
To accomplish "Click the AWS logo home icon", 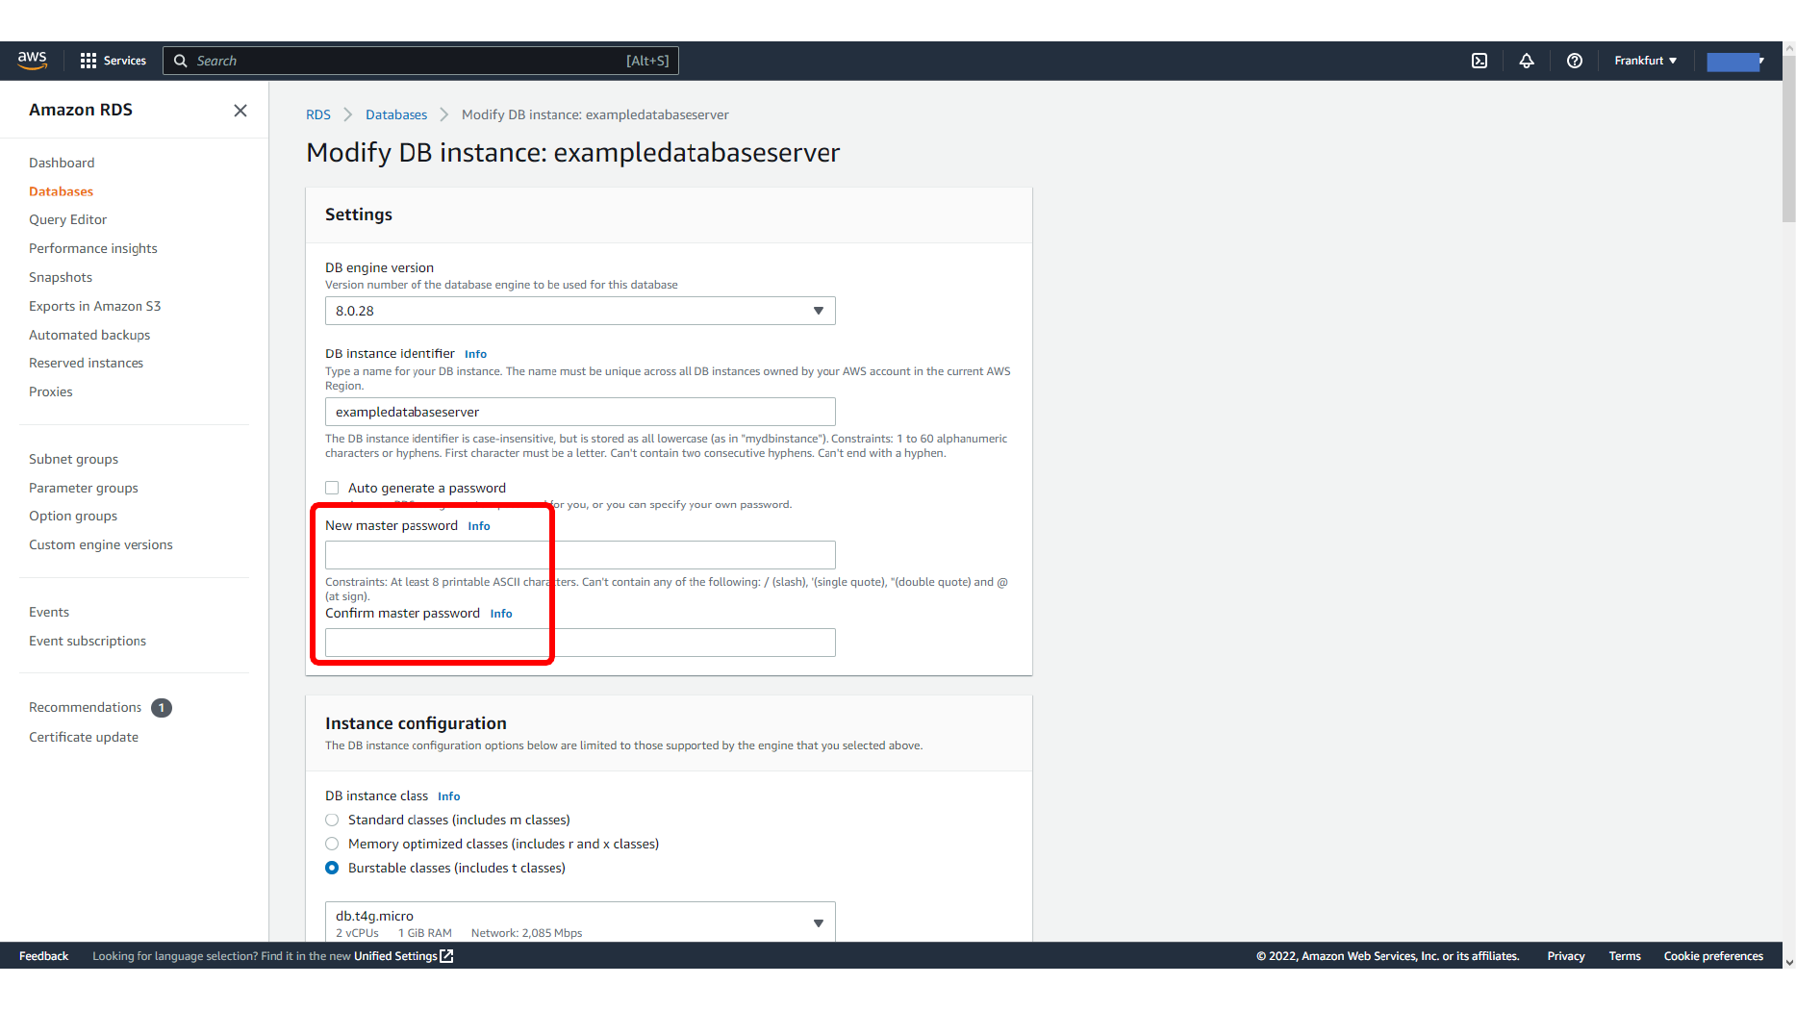I will tap(32, 60).
